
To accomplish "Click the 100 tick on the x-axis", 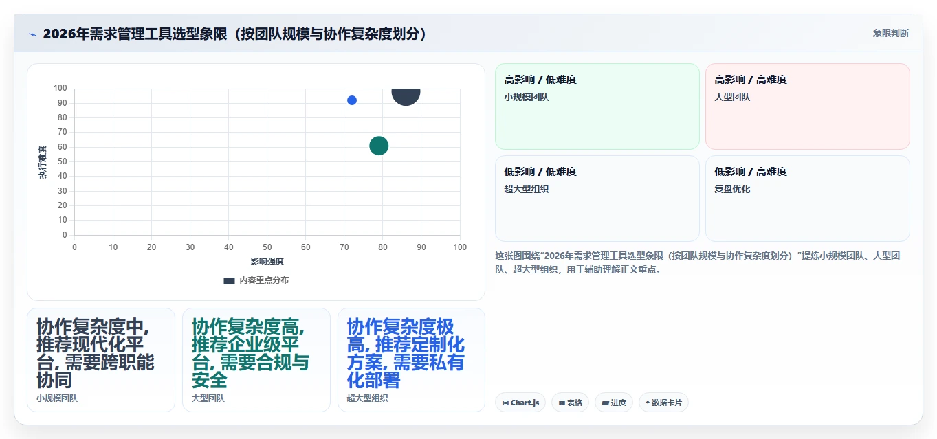I will tap(460, 247).
